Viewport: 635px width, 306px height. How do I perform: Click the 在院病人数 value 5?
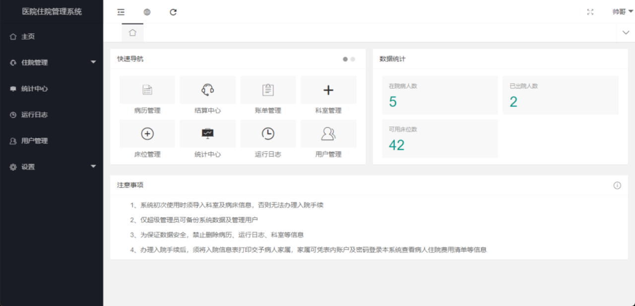(393, 102)
